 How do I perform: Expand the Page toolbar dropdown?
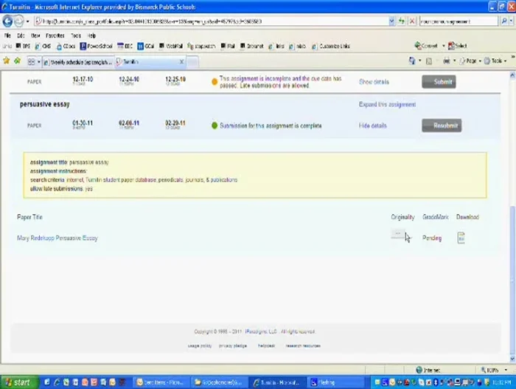tap(470, 61)
